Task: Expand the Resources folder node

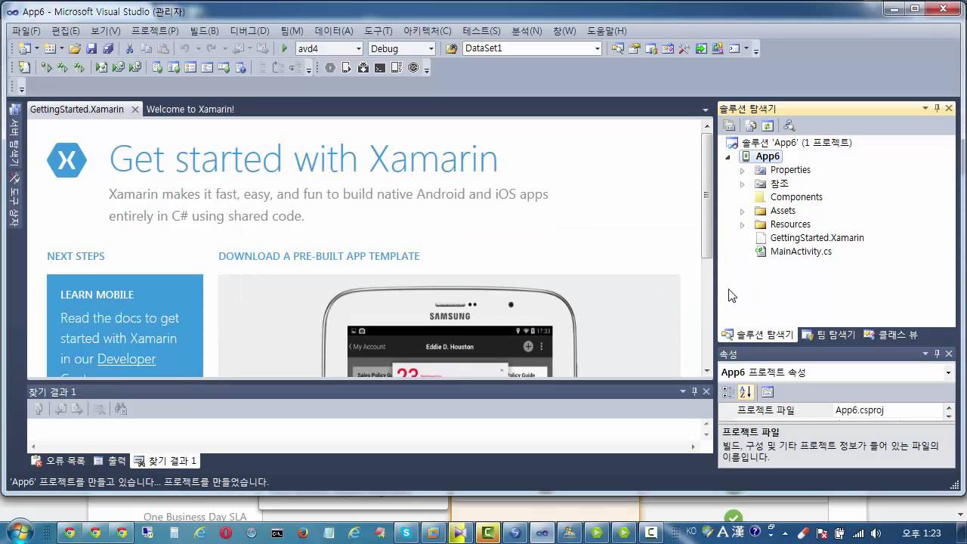Action: pos(742,225)
